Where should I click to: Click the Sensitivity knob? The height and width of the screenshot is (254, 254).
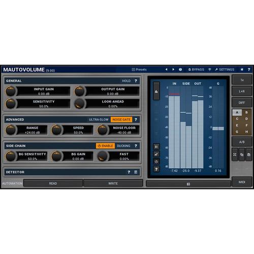tap(11, 104)
